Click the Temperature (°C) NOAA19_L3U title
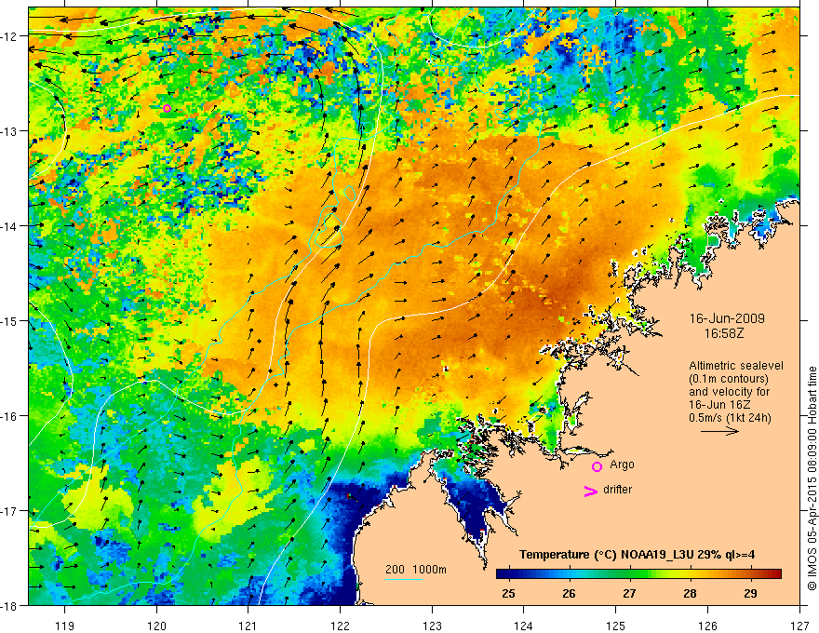 (638, 555)
